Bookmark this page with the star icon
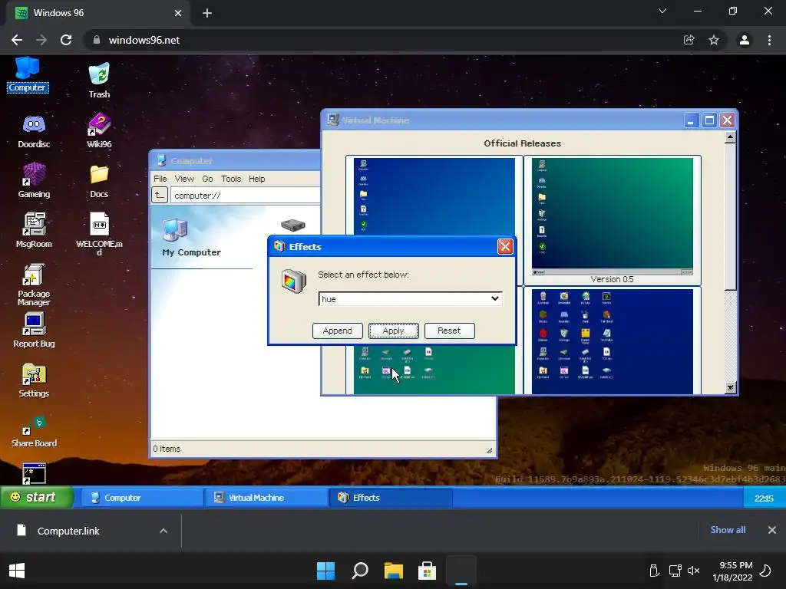Screen dimensions: 786x589 tap(714, 40)
